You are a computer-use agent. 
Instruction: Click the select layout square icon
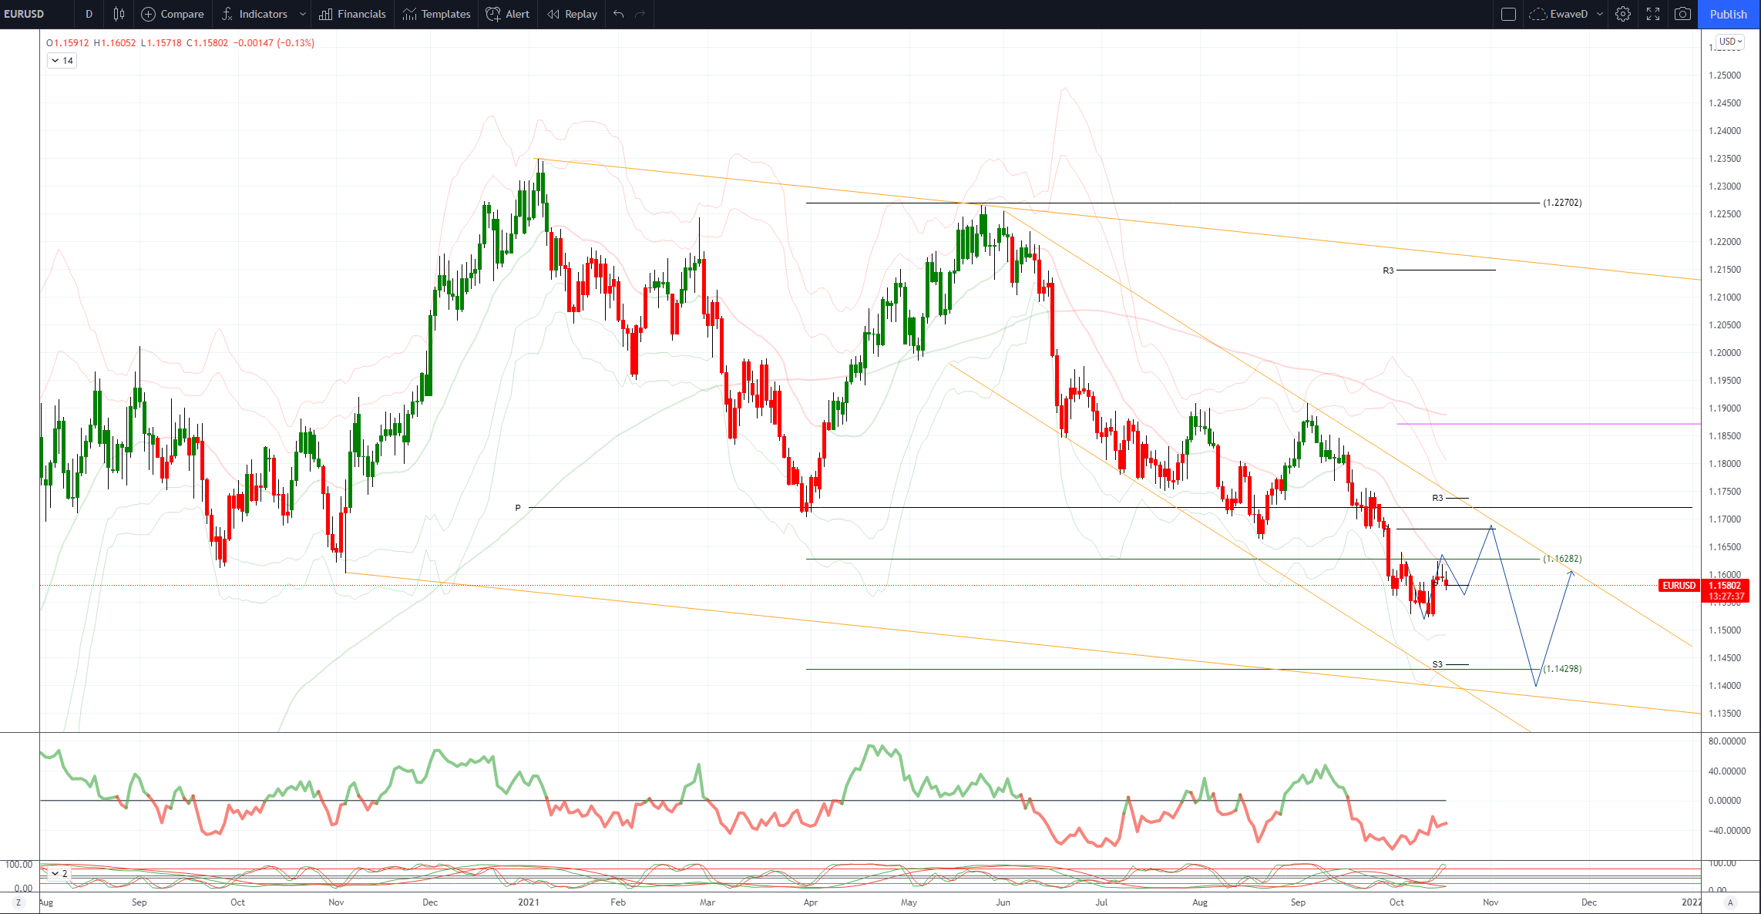click(1509, 14)
